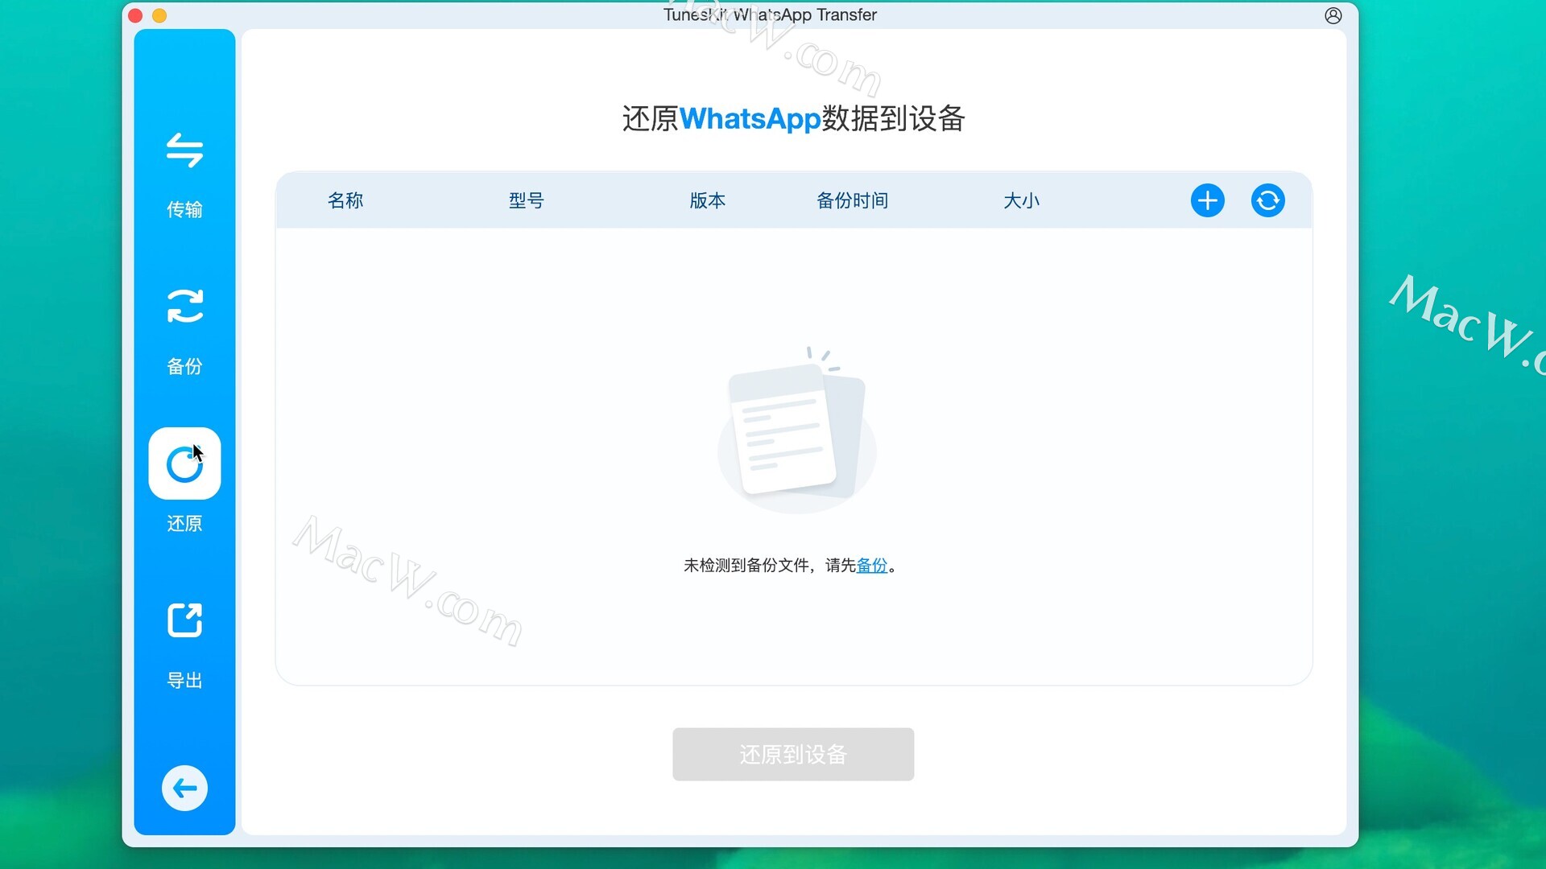
Task: Refresh the backup list
Action: [x=1267, y=200]
